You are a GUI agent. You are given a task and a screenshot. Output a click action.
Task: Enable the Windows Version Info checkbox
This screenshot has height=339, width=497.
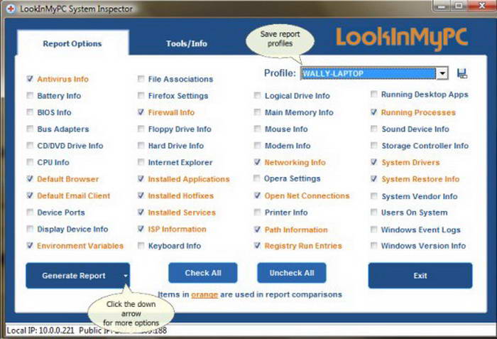pos(374,245)
